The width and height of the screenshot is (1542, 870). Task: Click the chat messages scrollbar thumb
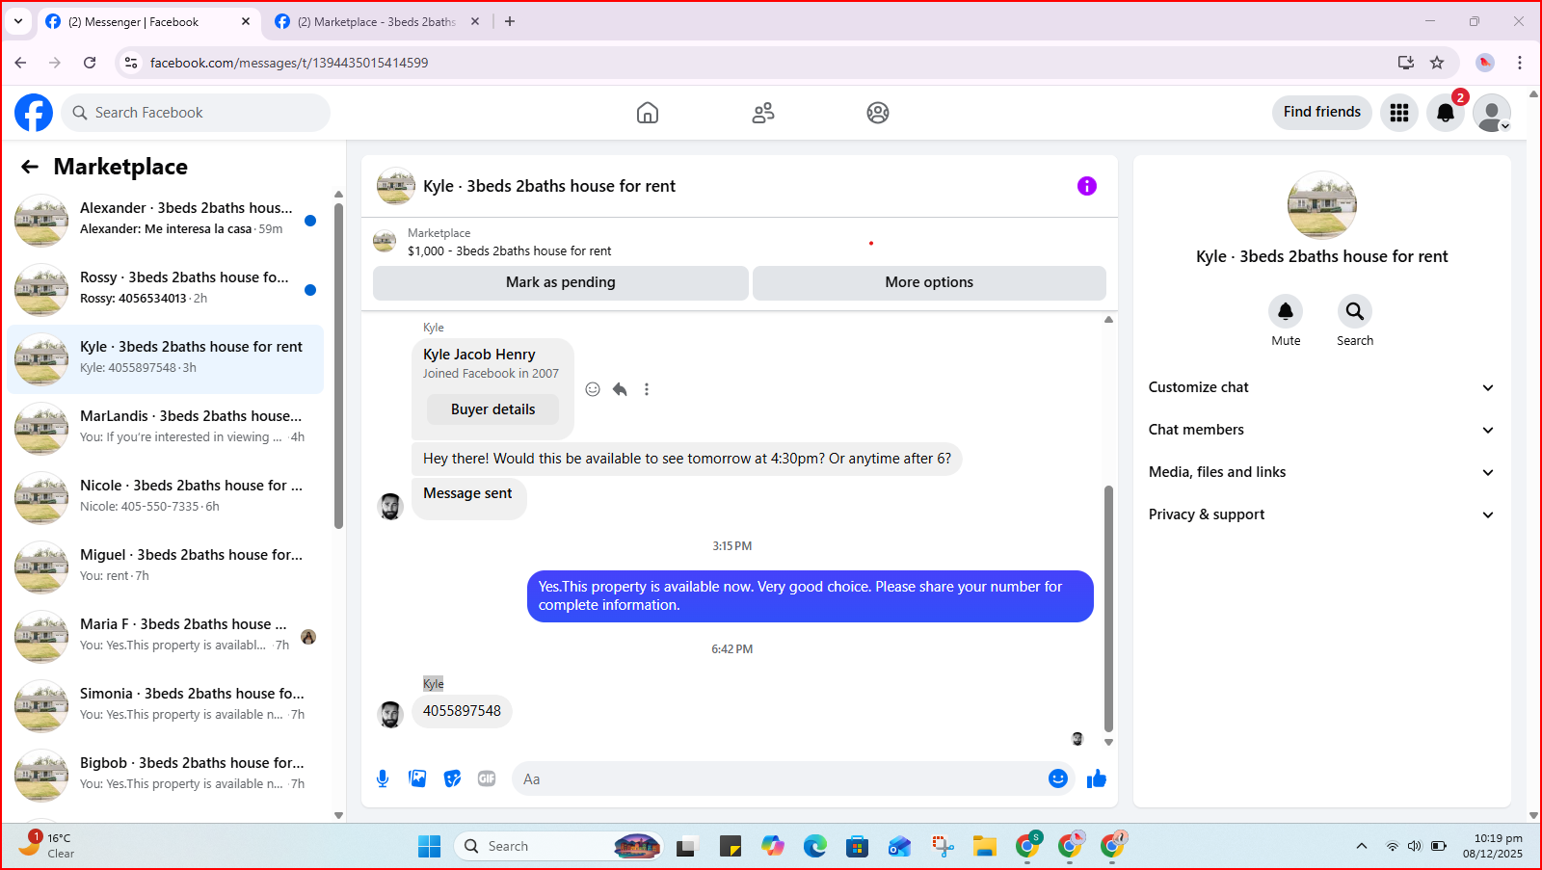click(x=1108, y=609)
